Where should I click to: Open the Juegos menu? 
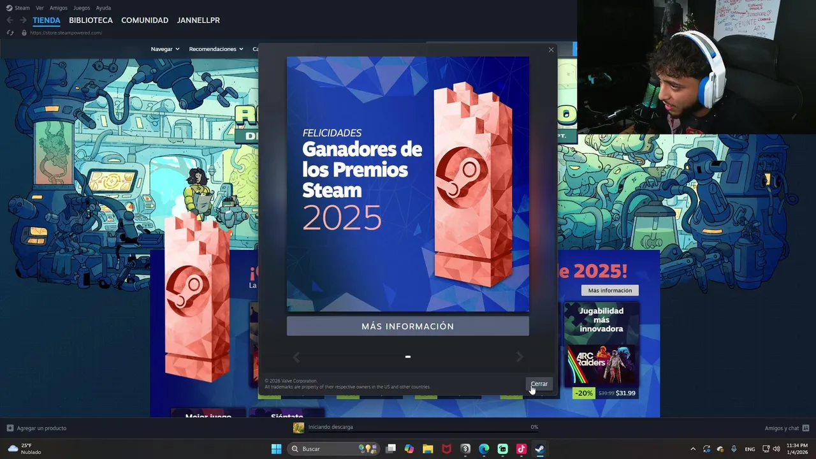pos(82,8)
